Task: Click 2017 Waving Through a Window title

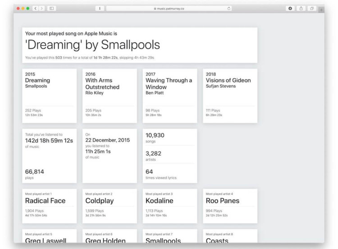Action: [169, 84]
